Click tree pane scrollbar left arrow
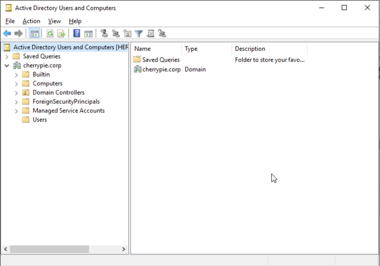 5,249
